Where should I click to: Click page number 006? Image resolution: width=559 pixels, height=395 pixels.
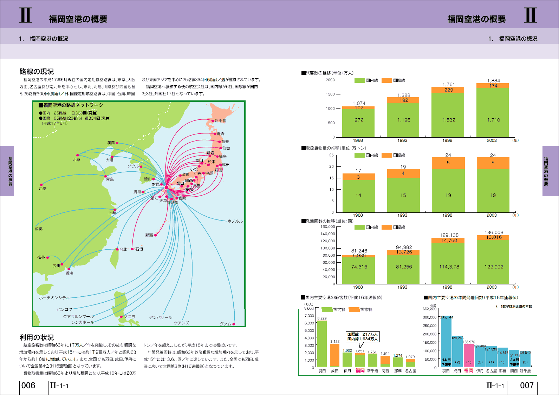pyautogui.click(x=28, y=386)
